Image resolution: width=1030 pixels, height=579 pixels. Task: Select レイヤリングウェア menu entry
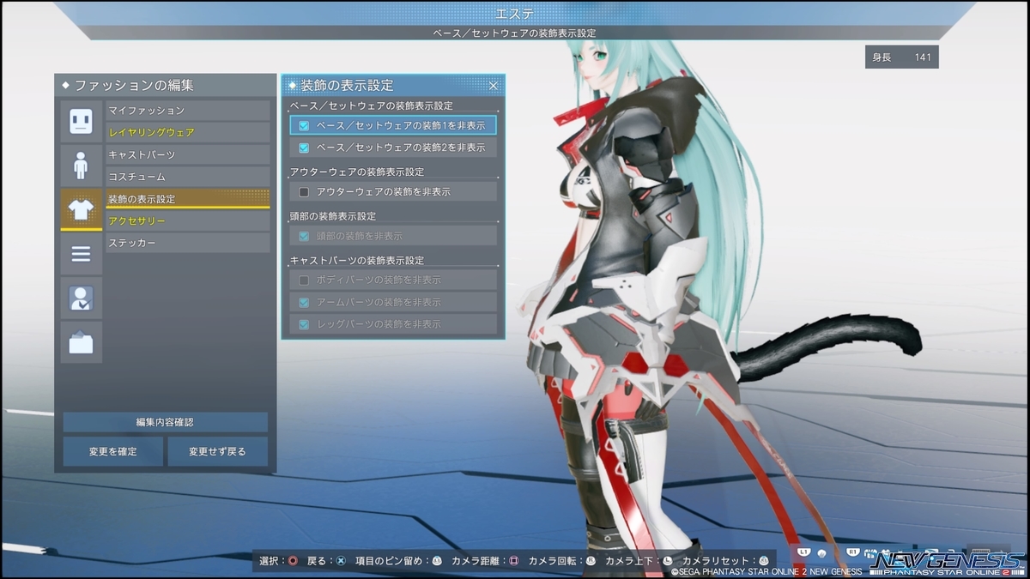click(188, 133)
